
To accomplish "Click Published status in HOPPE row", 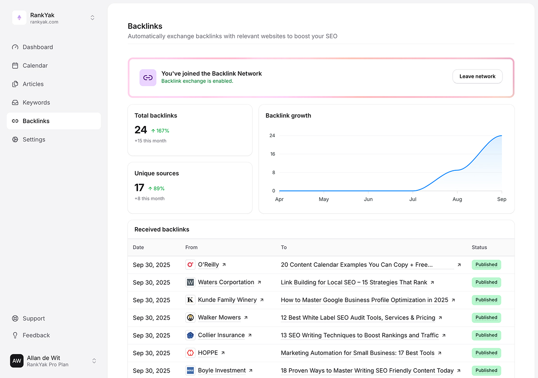I will tap(487, 353).
